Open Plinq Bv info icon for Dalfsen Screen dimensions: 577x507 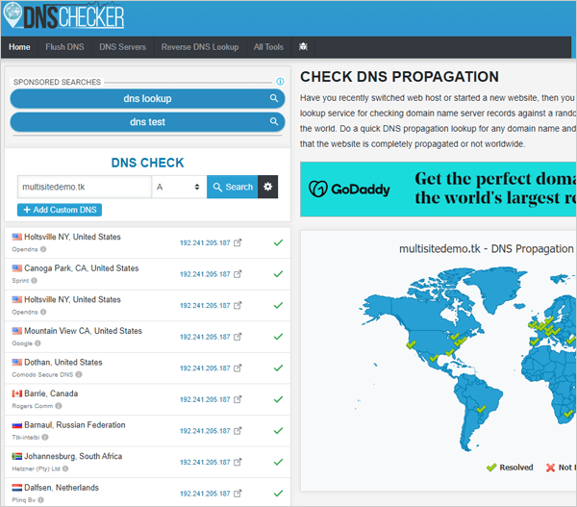coord(40,500)
